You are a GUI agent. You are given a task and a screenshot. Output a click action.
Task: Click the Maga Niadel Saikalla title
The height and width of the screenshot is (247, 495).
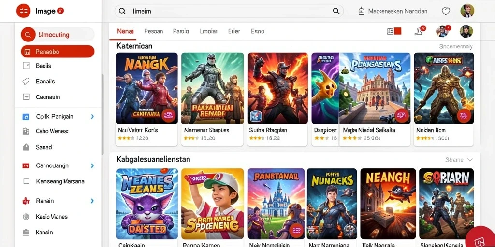click(x=369, y=130)
